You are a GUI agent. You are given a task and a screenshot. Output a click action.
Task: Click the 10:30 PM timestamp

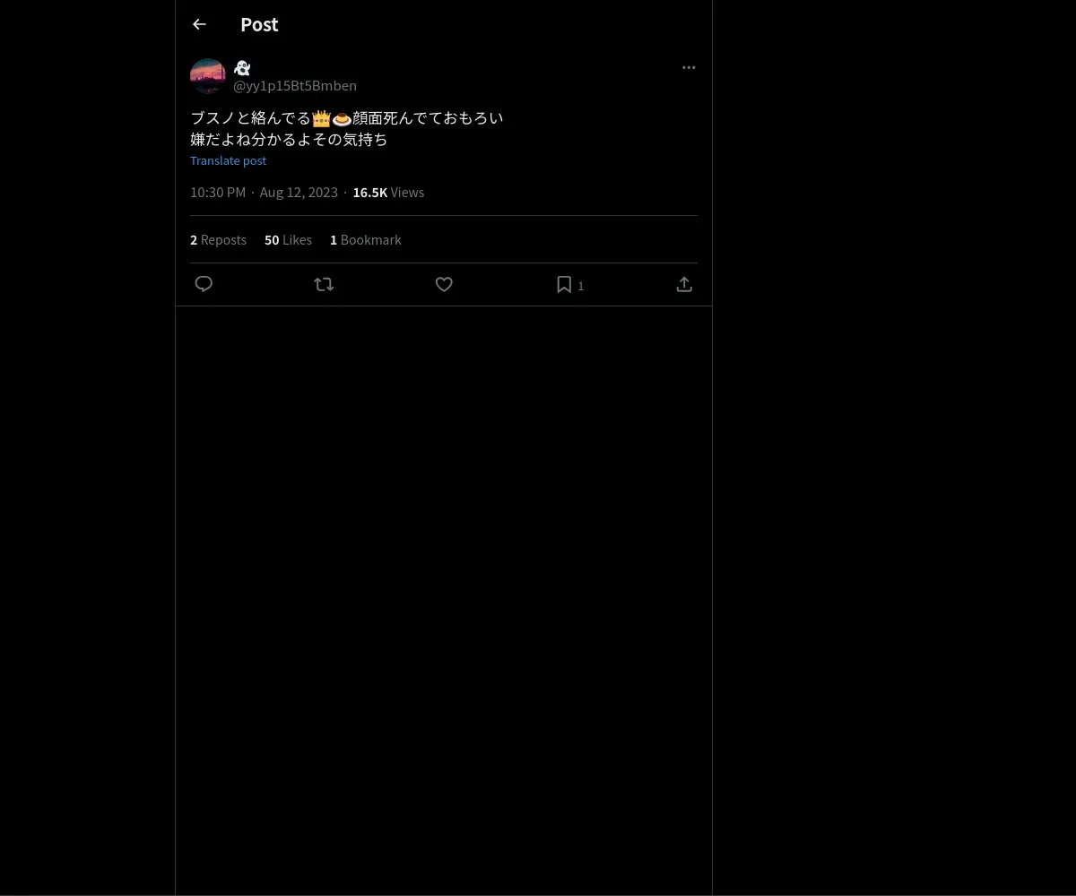pos(218,192)
